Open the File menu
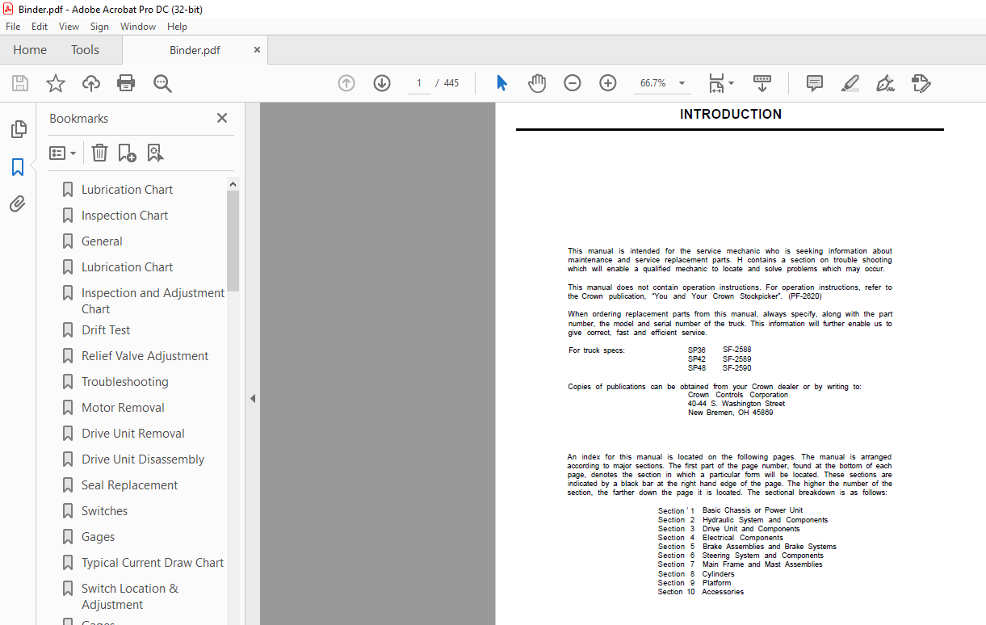This screenshot has height=625, width=986. coord(13,27)
